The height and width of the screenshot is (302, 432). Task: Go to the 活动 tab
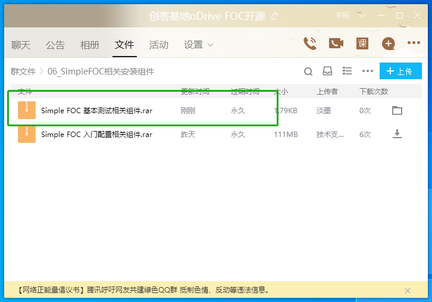[159, 45]
